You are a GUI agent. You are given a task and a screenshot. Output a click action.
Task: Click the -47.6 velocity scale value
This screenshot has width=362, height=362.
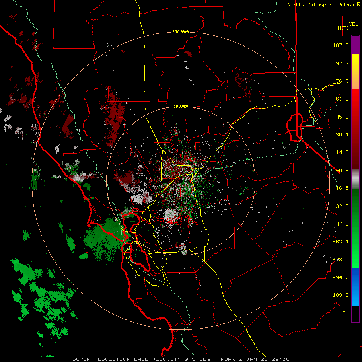coord(341,224)
